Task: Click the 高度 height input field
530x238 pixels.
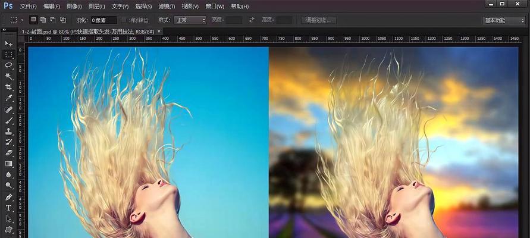Action: (284, 20)
